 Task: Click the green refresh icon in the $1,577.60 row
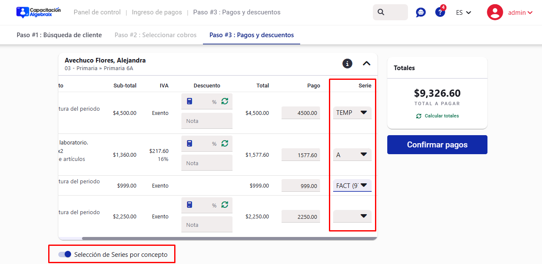point(225,143)
